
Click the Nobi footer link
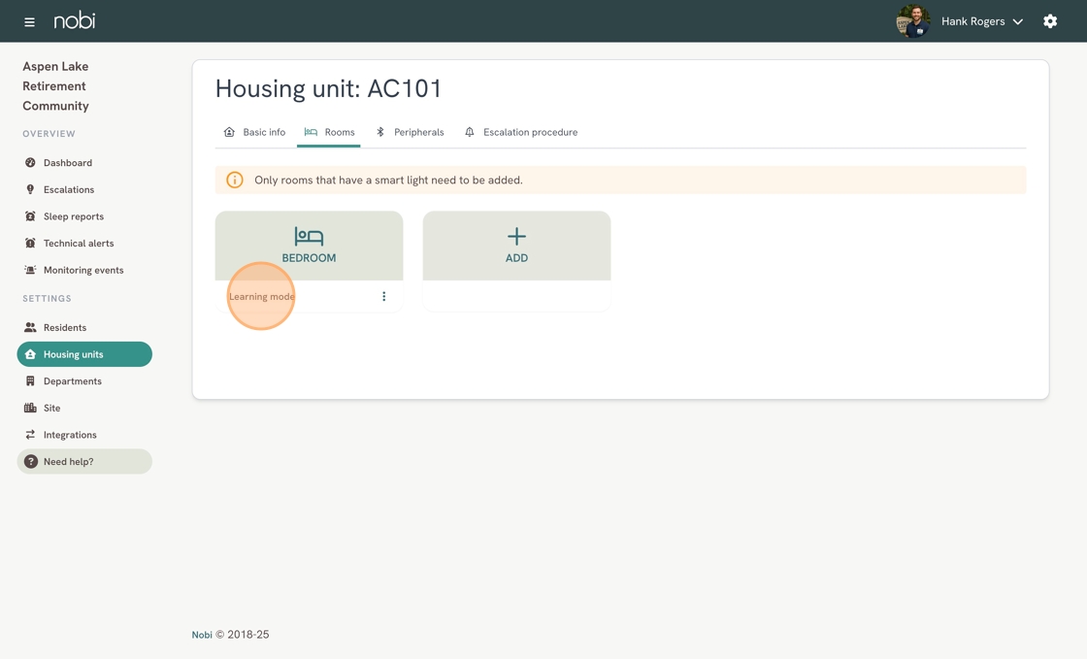pos(201,635)
